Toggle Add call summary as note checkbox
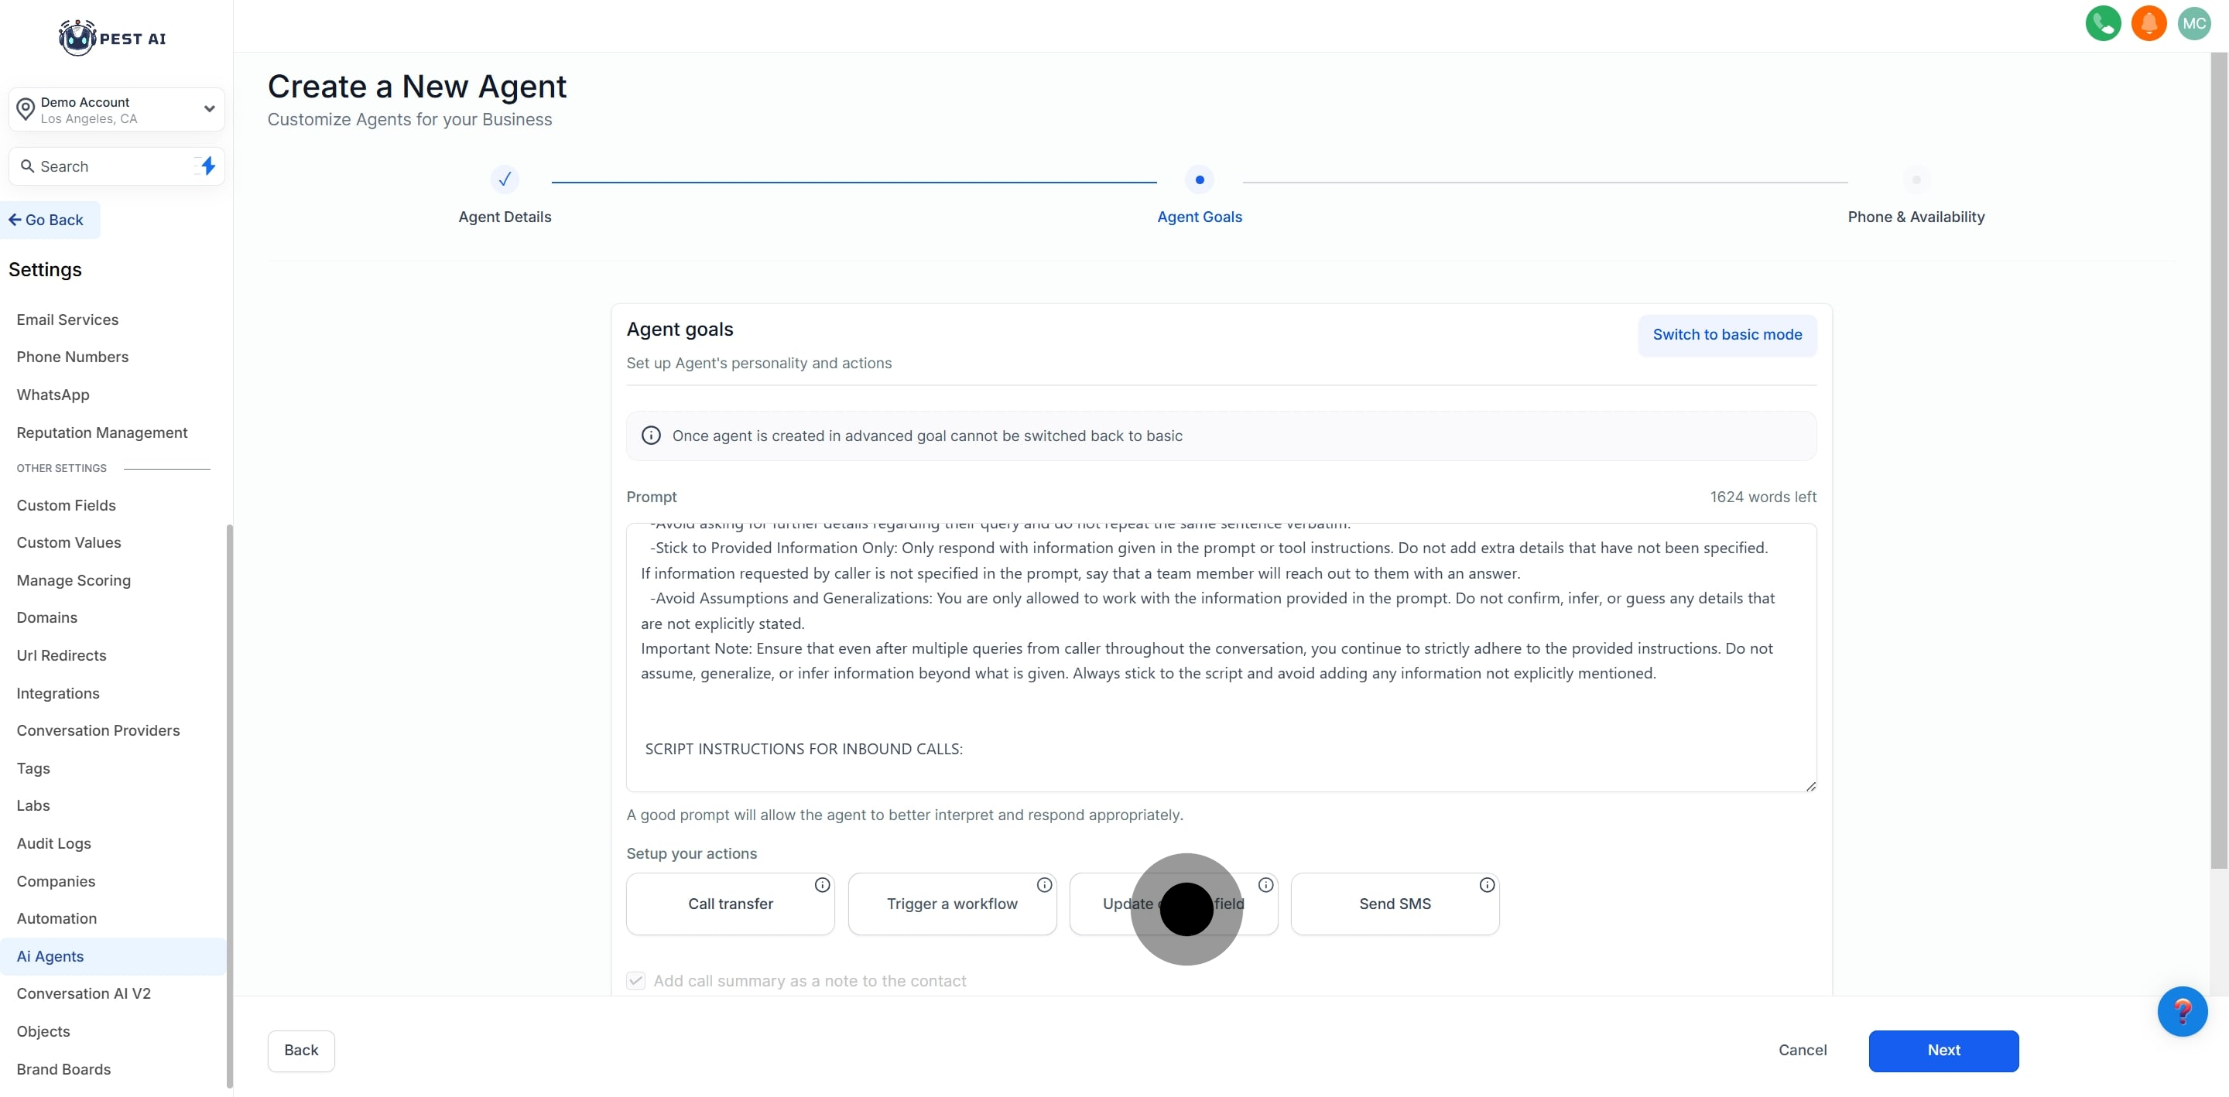 636,980
